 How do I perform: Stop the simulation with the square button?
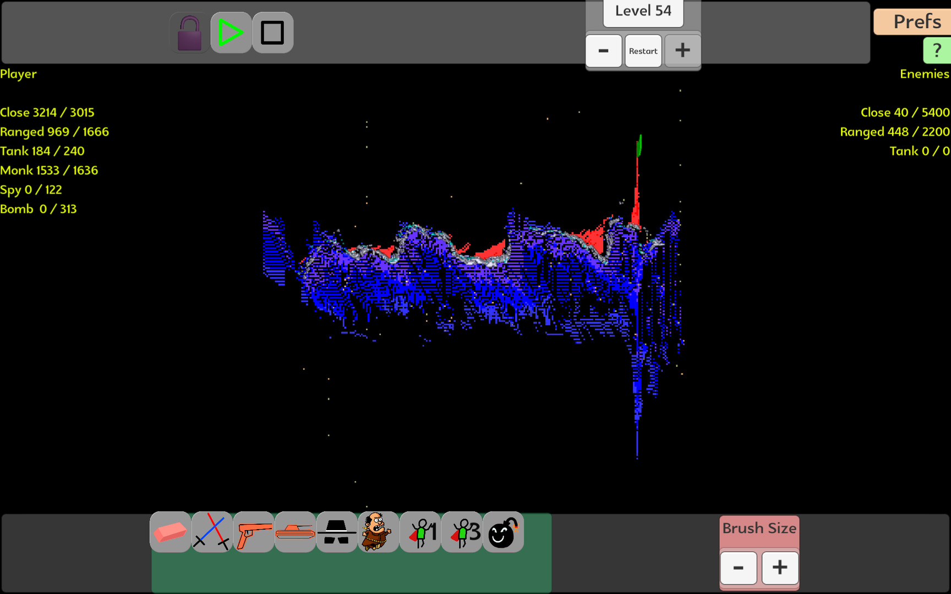(x=272, y=33)
